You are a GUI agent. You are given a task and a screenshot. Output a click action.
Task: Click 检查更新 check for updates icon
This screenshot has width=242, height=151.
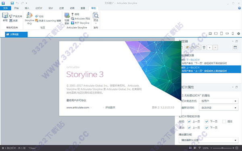(67, 18)
